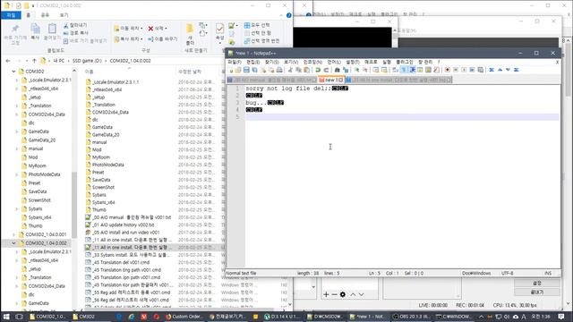Click the Cut scissors icon in Notepad++ toolbar

pos(290,70)
